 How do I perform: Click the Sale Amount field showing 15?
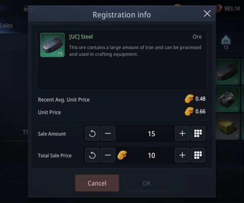pyautogui.click(x=151, y=134)
